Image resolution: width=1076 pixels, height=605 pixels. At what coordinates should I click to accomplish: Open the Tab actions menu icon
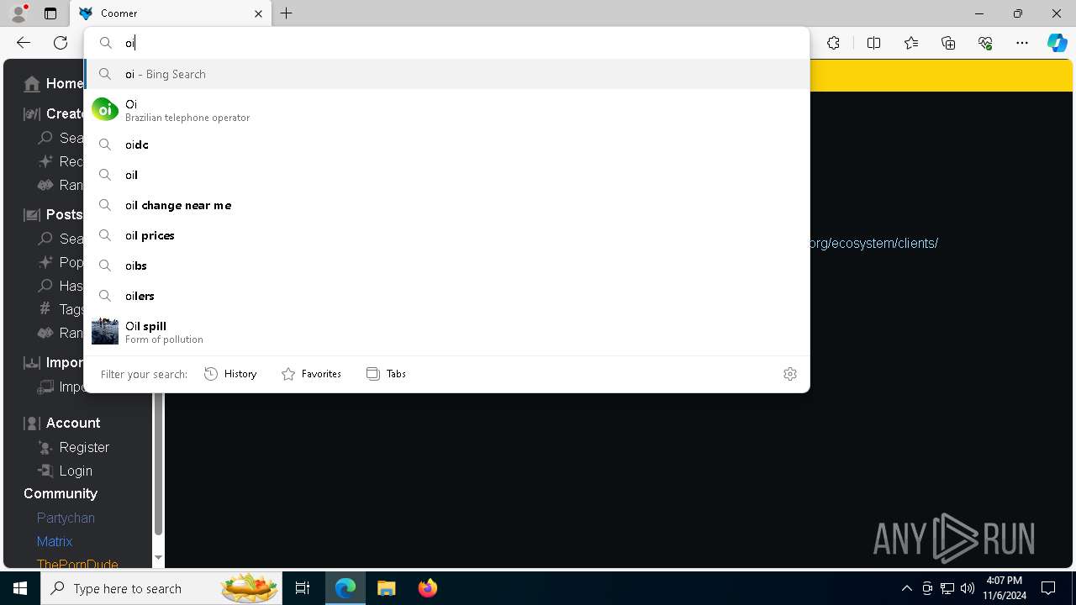click(x=50, y=13)
